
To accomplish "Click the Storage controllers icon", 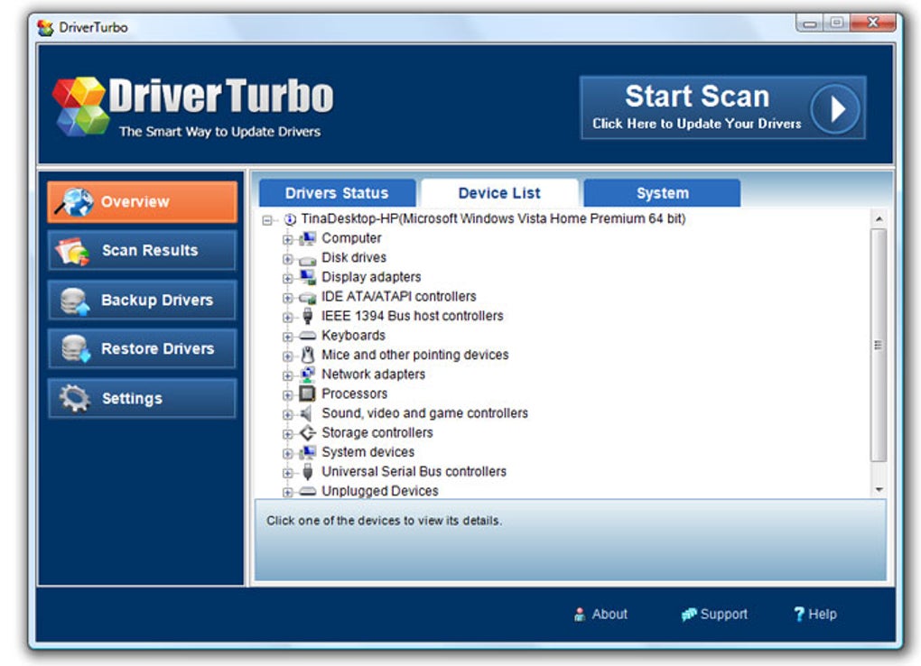I will click(307, 433).
